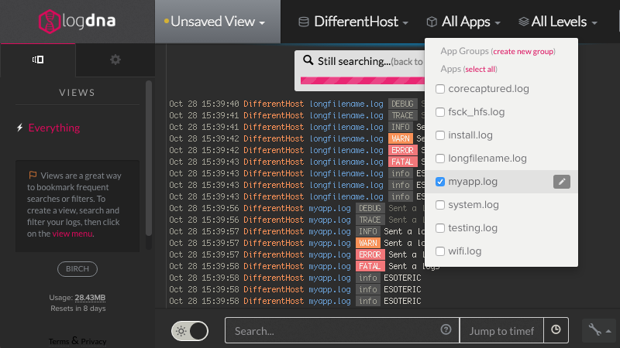Viewport: 620px width, 348px height.
Task: Open the settings gear tab
Action: (115, 60)
